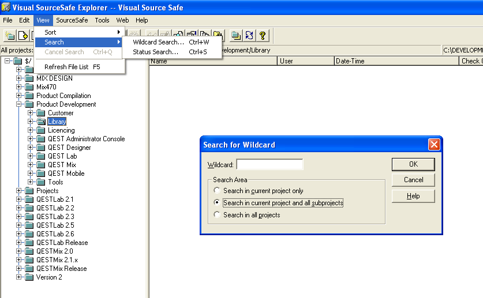Image resolution: width=483 pixels, height=298 pixels.
Task: Click the yellow question mark Help icon
Action: [263, 36]
